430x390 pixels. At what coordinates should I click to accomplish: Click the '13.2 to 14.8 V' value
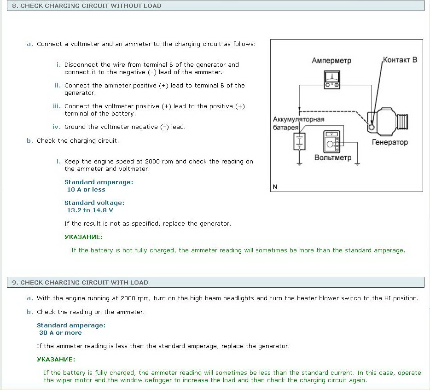pos(90,210)
